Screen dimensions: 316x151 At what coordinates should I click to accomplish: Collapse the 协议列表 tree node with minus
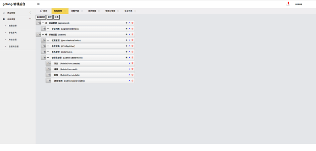[x=48, y=28]
